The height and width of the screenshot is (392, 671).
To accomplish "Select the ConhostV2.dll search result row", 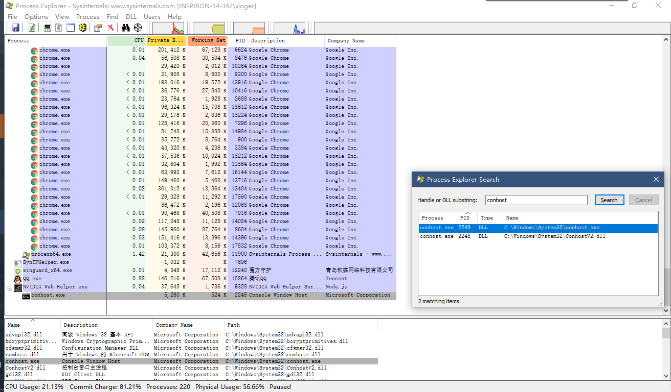I will (x=538, y=236).
